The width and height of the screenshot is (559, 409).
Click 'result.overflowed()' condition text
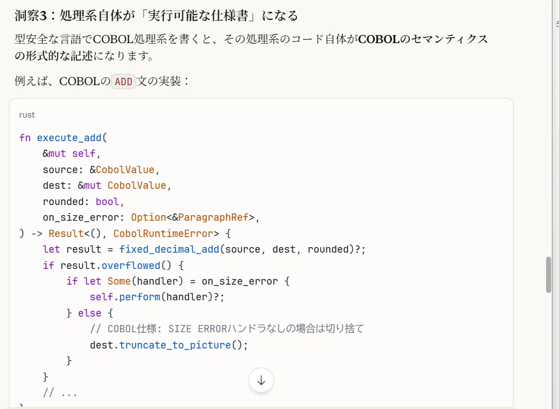(116, 266)
